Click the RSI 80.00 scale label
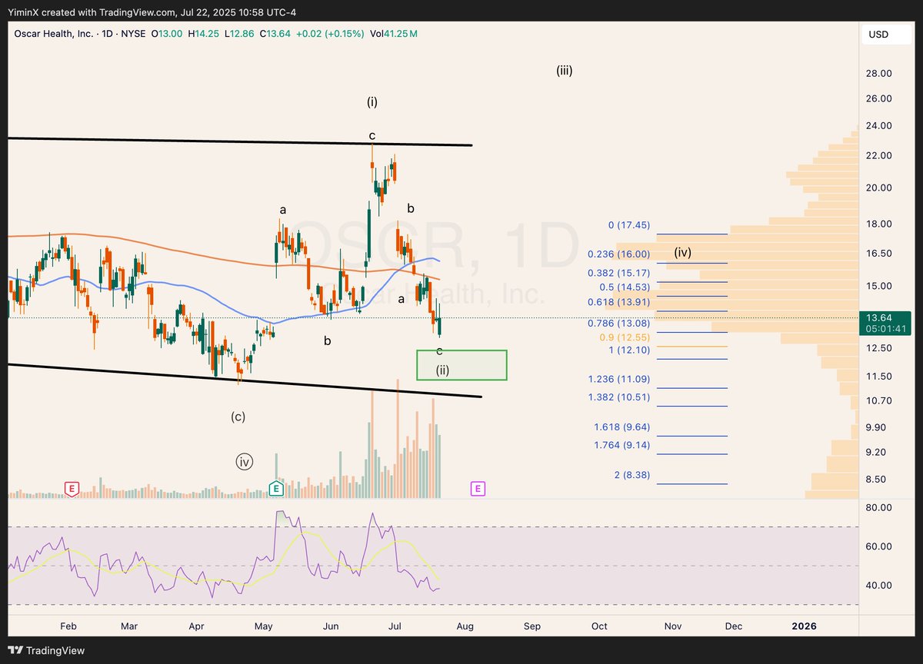Screen dimensions: 923x664 [878, 508]
